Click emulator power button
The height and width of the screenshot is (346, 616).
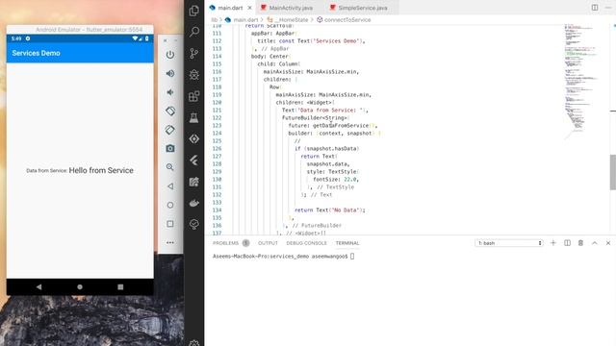point(170,55)
